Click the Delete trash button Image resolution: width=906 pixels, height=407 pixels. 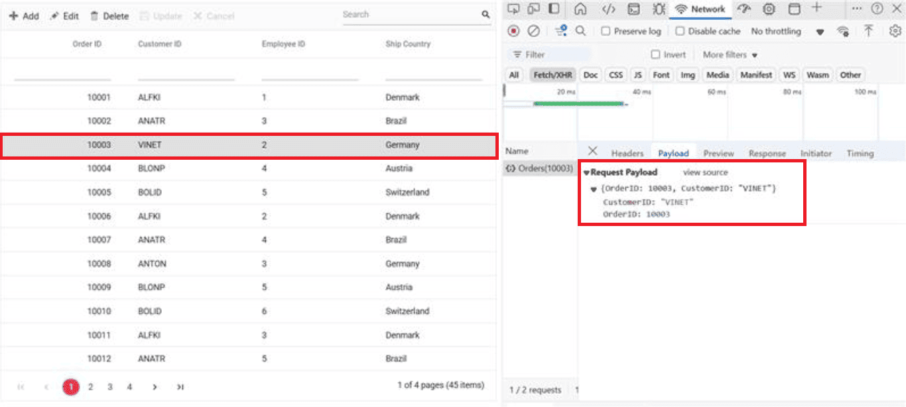(x=109, y=16)
